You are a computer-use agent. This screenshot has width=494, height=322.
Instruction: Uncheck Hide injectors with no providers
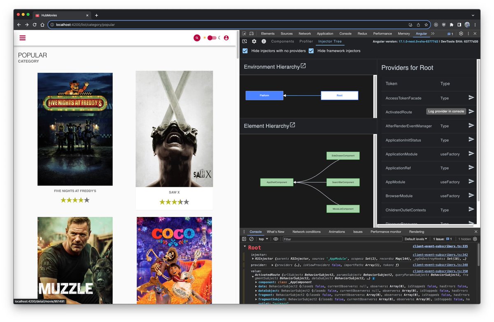(x=245, y=51)
